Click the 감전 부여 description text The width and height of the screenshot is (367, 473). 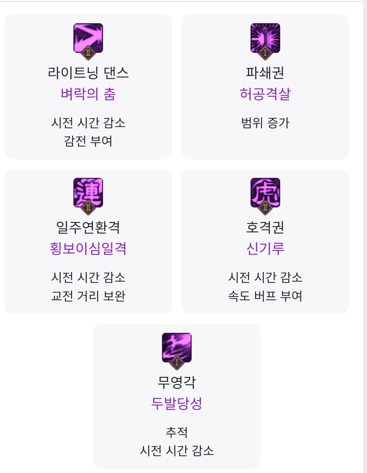tap(88, 141)
